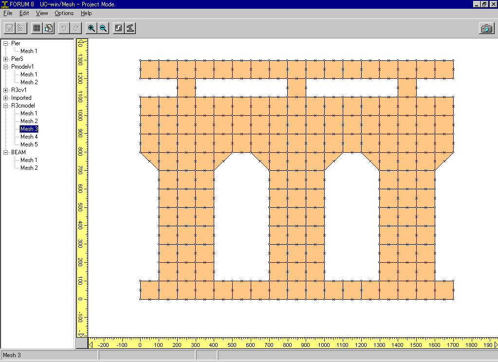Image resolution: width=498 pixels, height=362 pixels.
Task: Select Mesh 4 under R3cmodel
Action: [29, 137]
